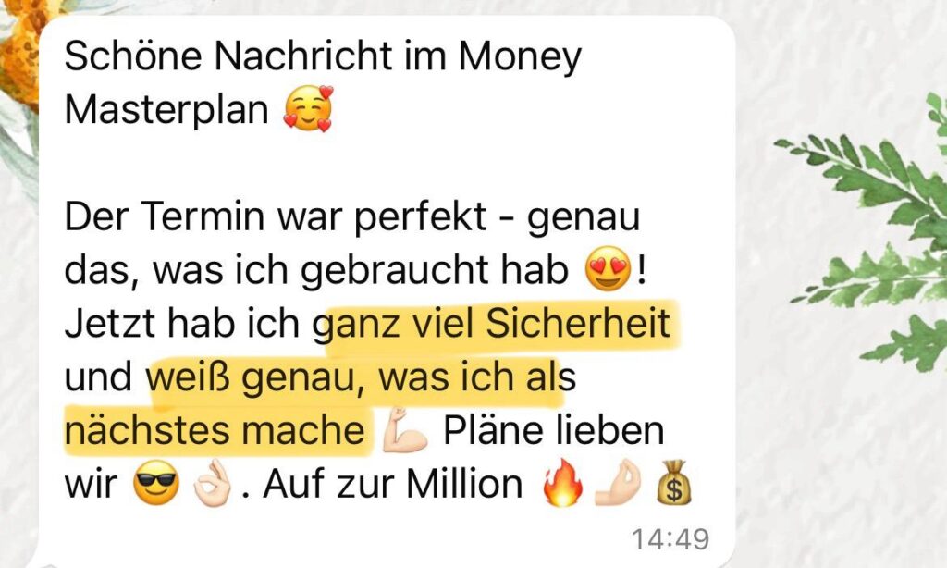Click the word 'Masterplan'

pos(166,110)
